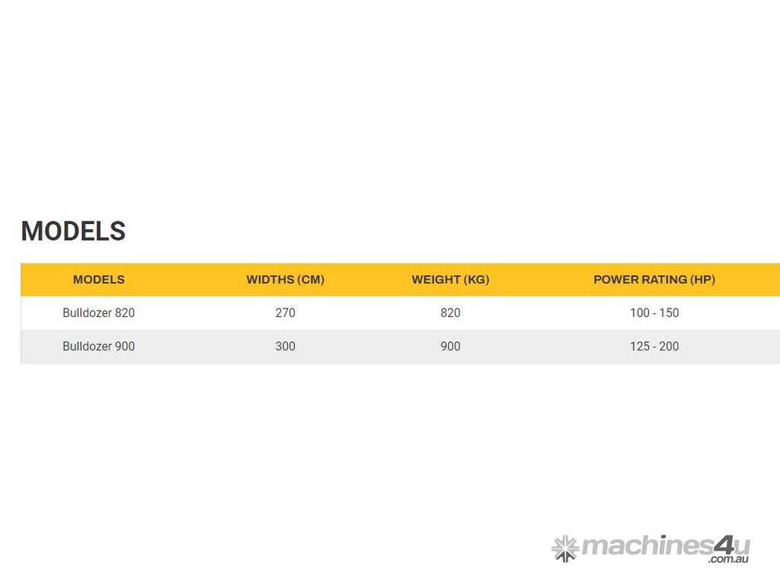
Task: Click the 270 width value
Action: [285, 313]
